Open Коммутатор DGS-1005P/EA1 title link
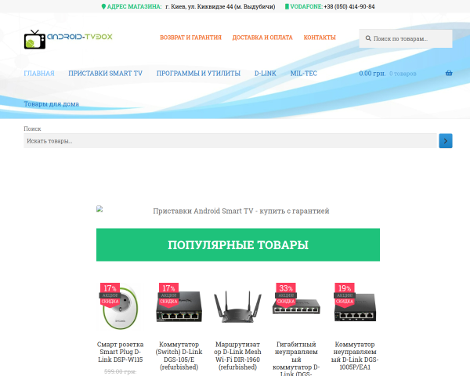Viewport: 470px width, 376px height. click(355, 356)
